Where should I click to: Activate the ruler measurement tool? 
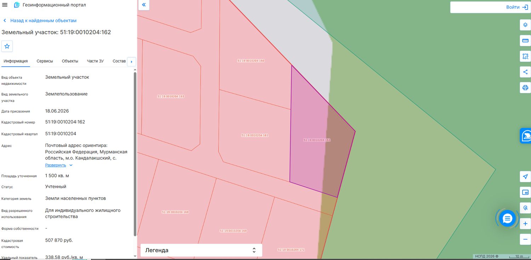tap(525, 41)
